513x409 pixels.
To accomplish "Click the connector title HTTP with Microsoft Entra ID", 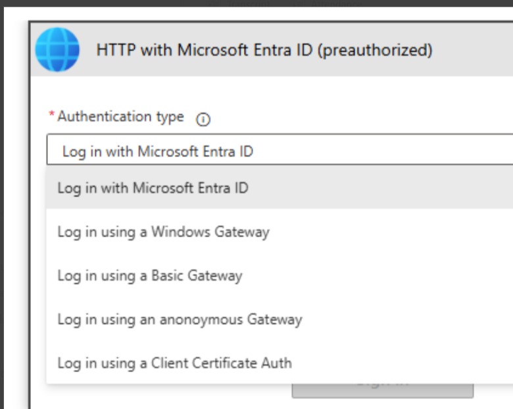I will tap(264, 51).
